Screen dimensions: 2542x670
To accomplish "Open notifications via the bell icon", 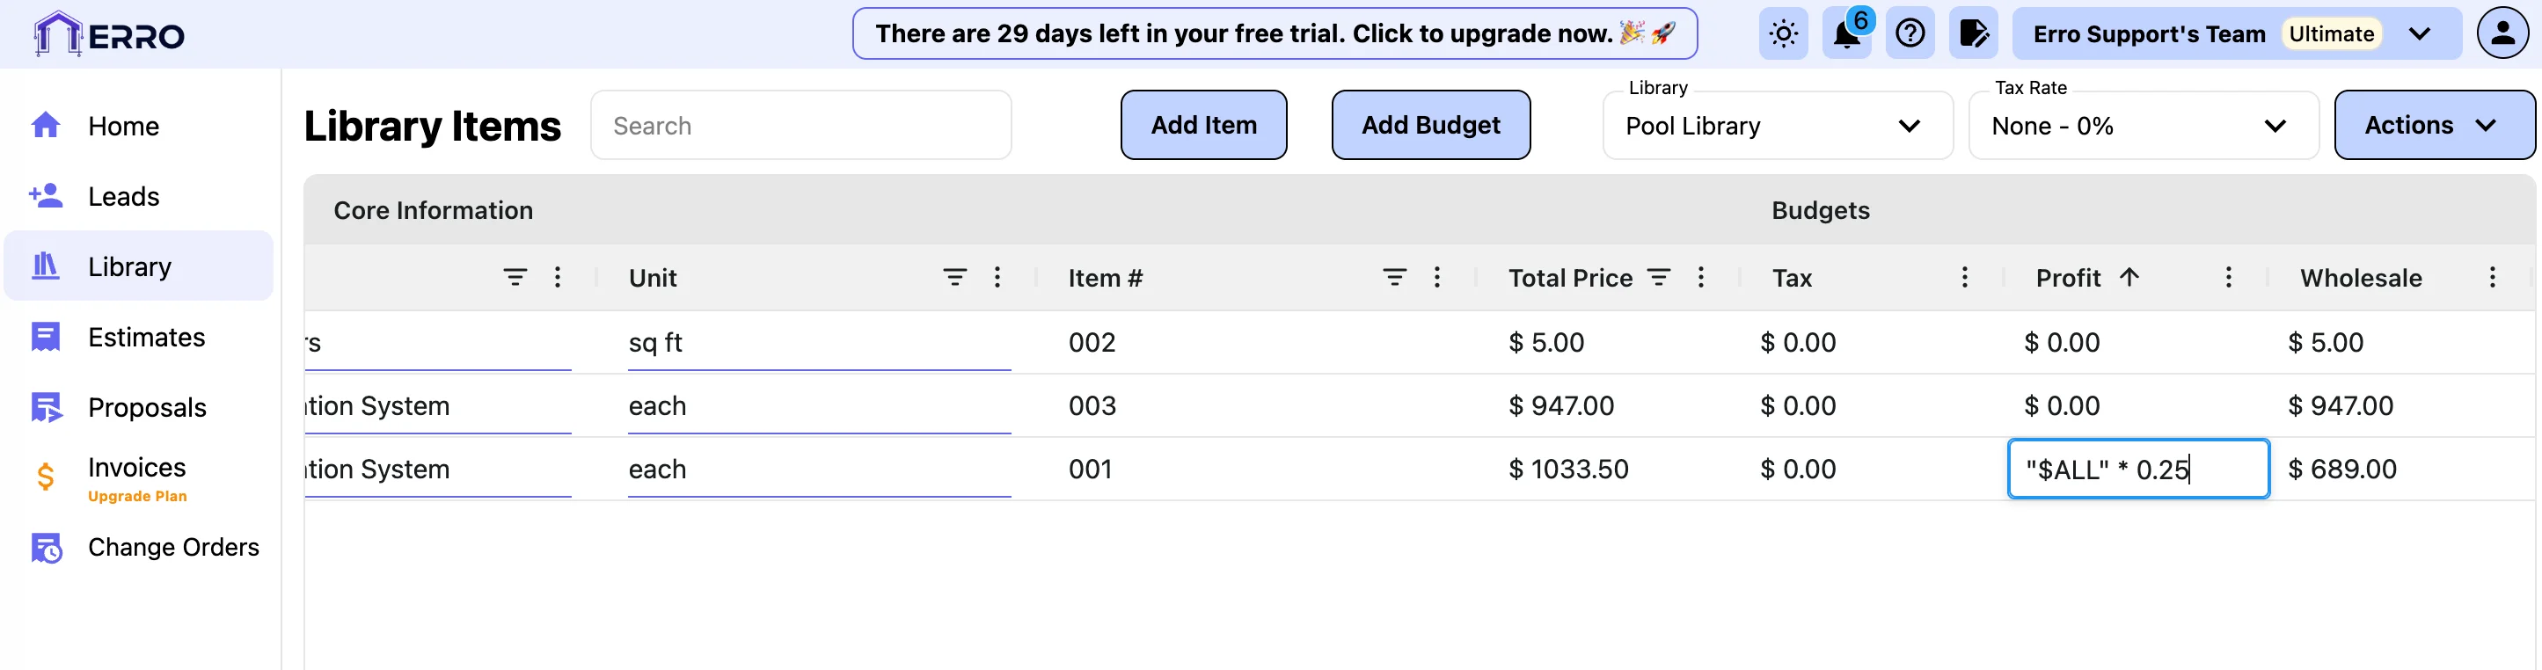I will [x=1844, y=33].
